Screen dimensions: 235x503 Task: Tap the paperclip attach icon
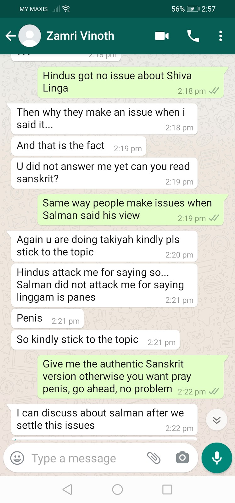[154, 458]
